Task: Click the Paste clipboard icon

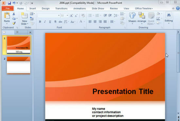Action: [x=7, y=16]
